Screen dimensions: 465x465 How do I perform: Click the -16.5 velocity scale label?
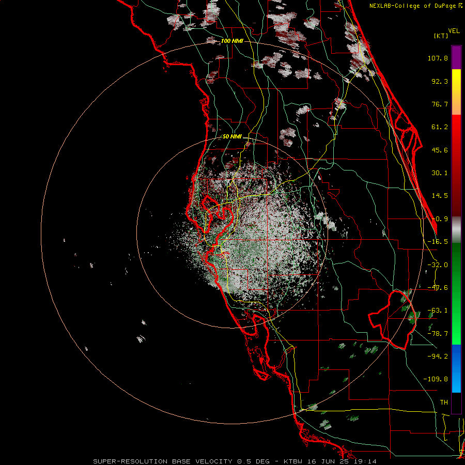coord(438,242)
